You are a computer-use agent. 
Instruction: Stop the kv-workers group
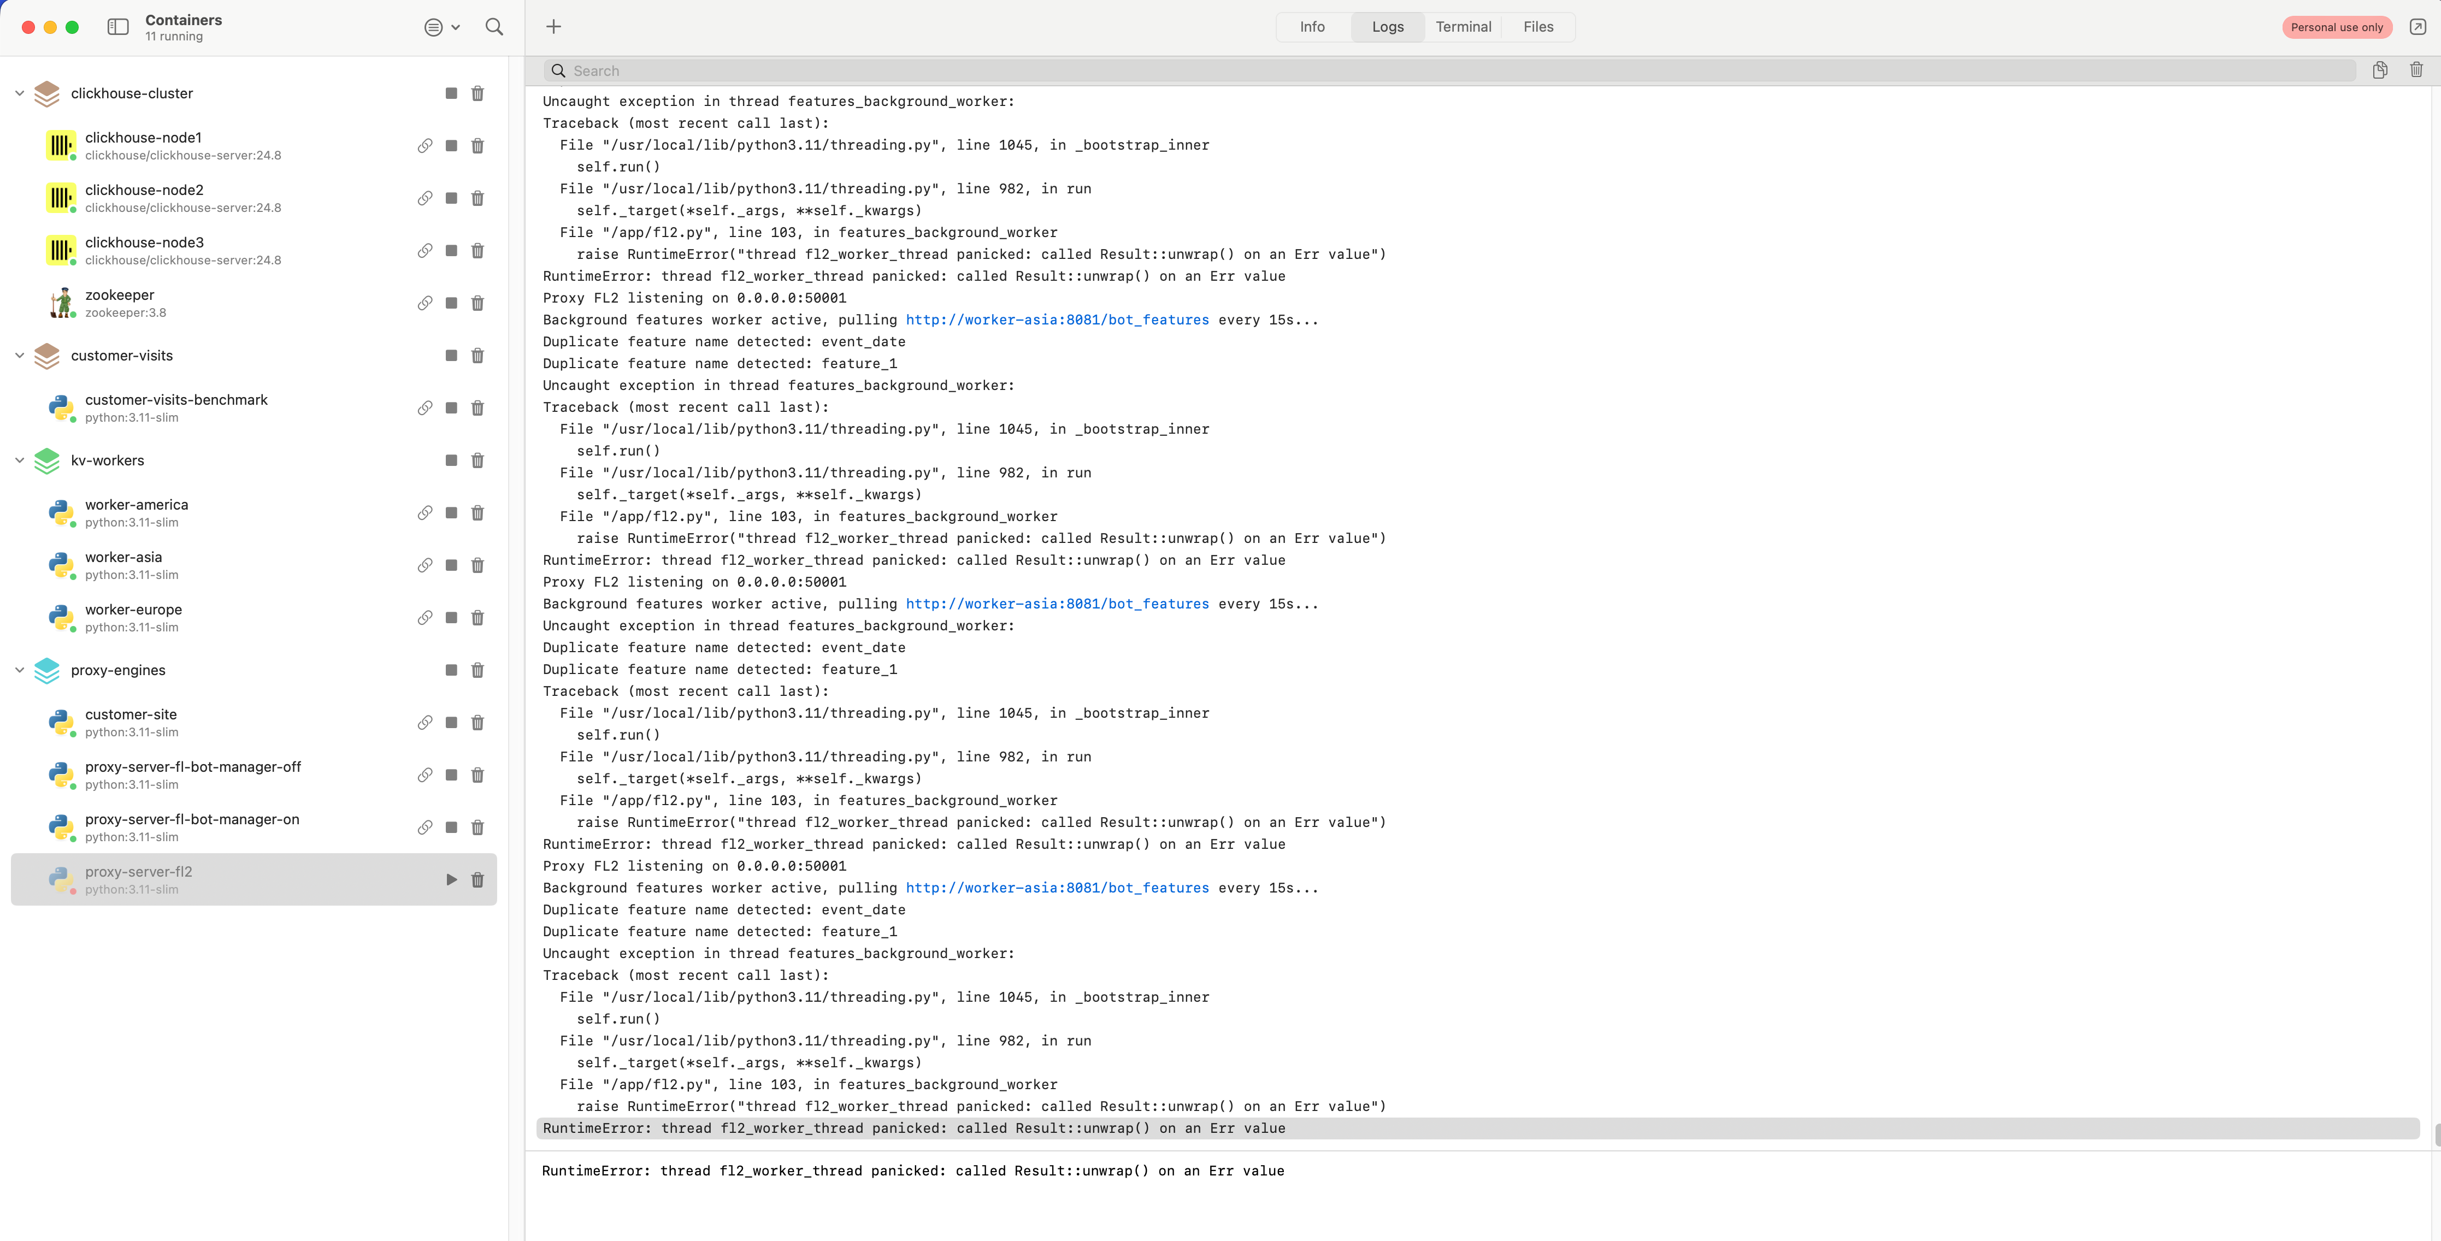(x=451, y=460)
